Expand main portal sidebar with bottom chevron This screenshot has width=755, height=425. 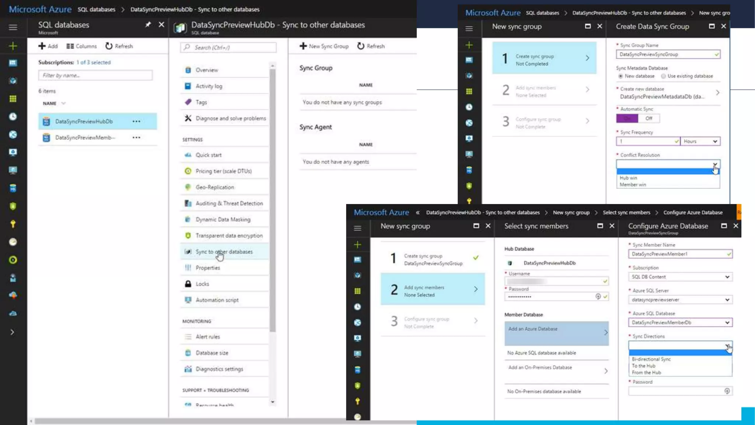point(13,332)
